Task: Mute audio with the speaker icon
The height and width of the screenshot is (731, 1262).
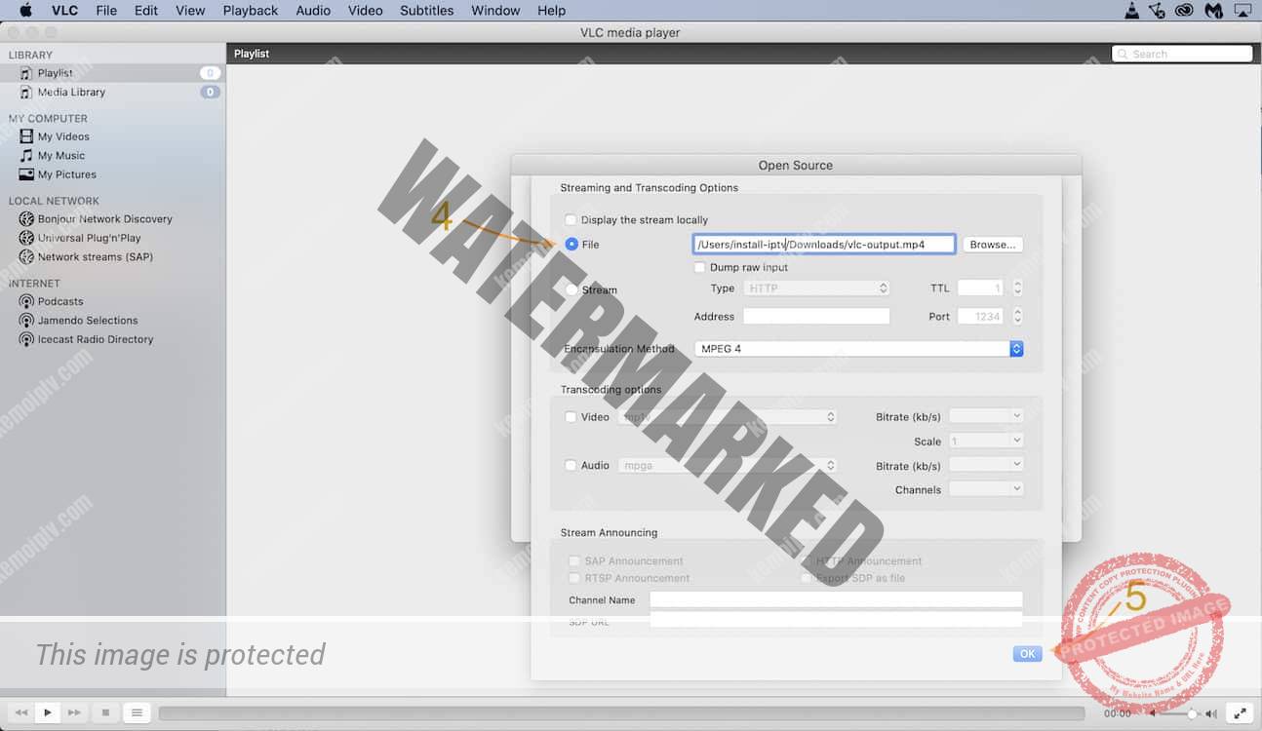Action: pos(1152,713)
